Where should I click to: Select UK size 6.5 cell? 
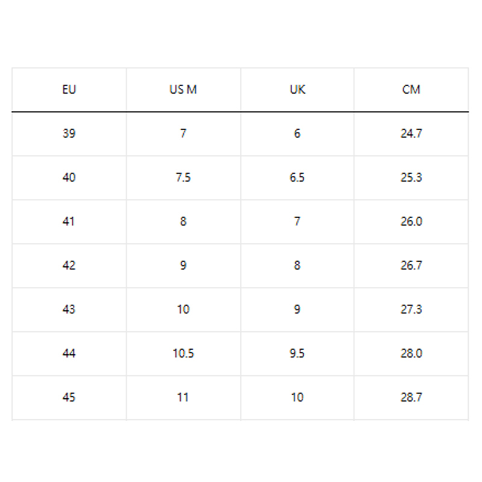click(x=297, y=178)
